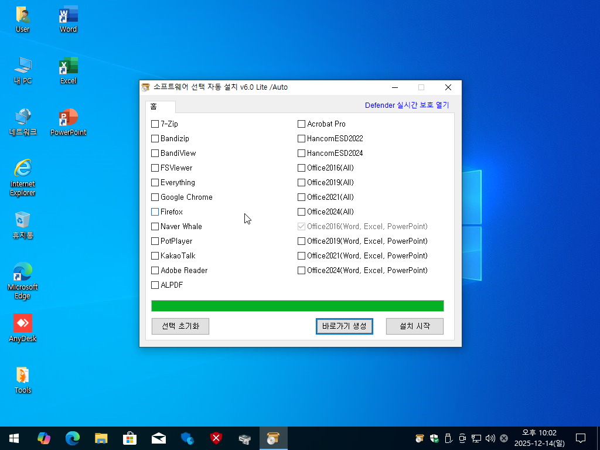600x450 pixels.
Task: Click the printer-like taskbar icon
Action: click(x=244, y=438)
